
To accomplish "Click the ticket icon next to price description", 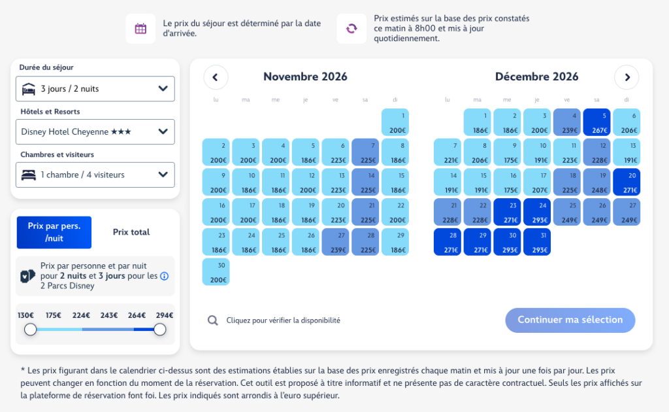I will pyautogui.click(x=27, y=276).
